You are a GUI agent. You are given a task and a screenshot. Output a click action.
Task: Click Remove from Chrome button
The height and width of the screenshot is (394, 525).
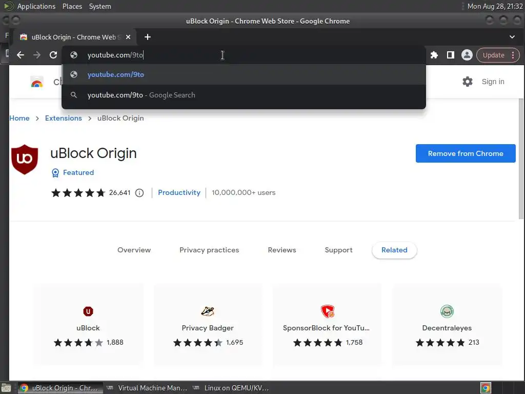[x=466, y=153]
